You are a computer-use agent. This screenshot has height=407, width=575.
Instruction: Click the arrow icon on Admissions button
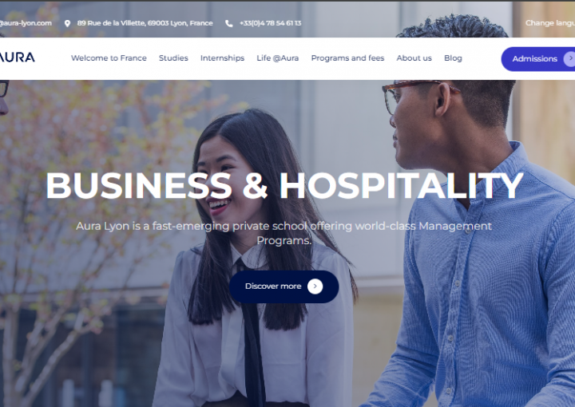pos(569,58)
